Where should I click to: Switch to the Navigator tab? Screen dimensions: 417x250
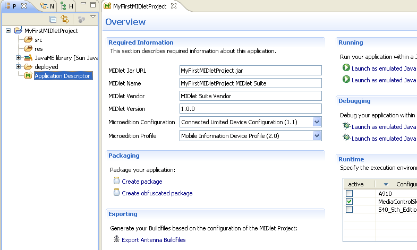tap(47, 6)
